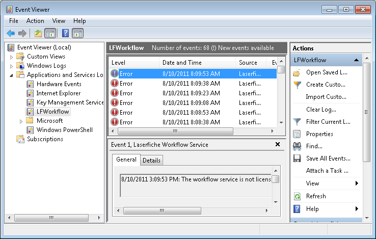Click the Up One Level folder icon
Screen dimensions: 376x239
pos(38,34)
